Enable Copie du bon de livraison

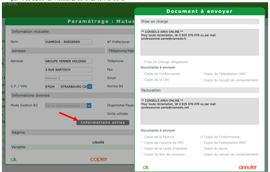(x=143, y=154)
